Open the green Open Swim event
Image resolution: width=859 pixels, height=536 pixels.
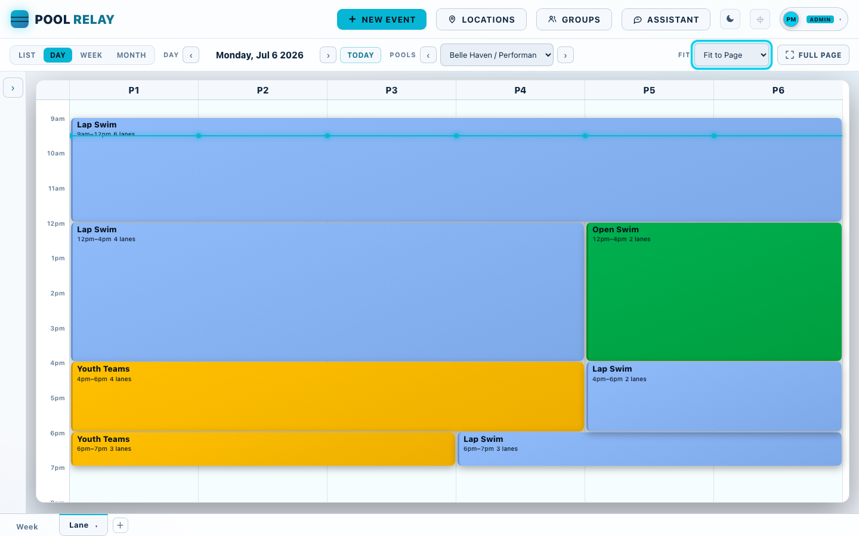(x=714, y=292)
